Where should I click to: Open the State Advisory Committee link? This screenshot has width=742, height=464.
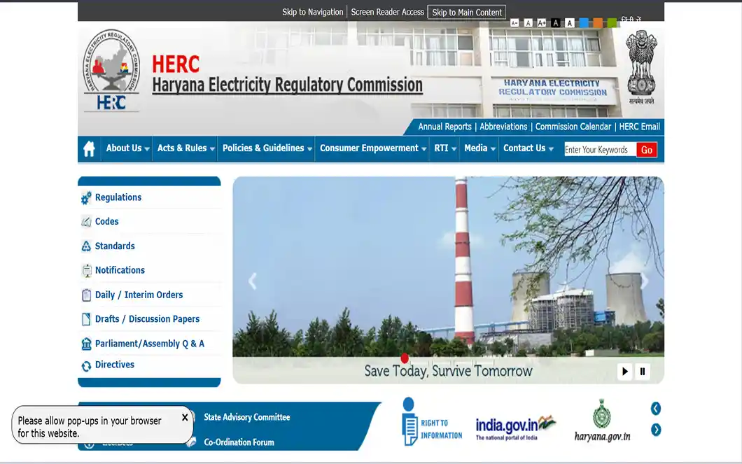[x=247, y=417]
